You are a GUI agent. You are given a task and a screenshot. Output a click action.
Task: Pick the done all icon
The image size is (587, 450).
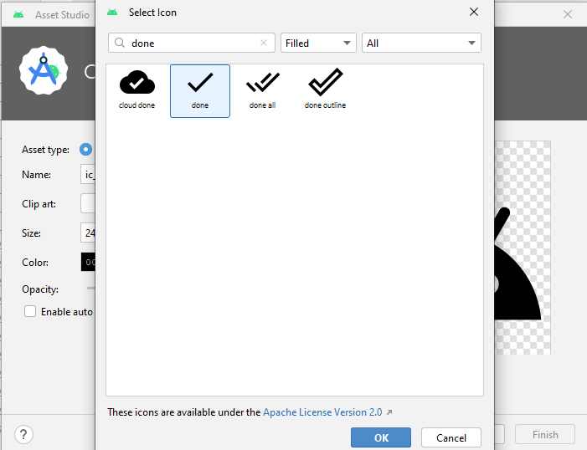pyautogui.click(x=262, y=89)
